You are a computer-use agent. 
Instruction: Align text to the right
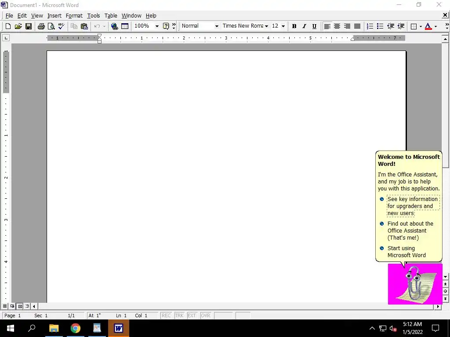pos(347,26)
